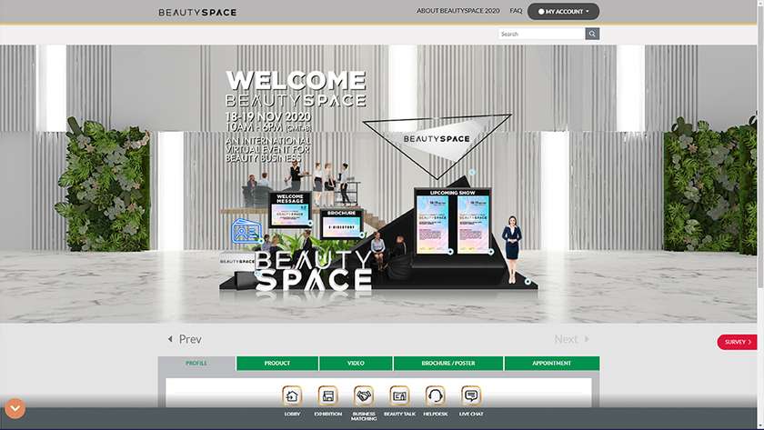Open the Business Matching handshake icon
Image resolution: width=764 pixels, height=430 pixels.
pyautogui.click(x=364, y=395)
